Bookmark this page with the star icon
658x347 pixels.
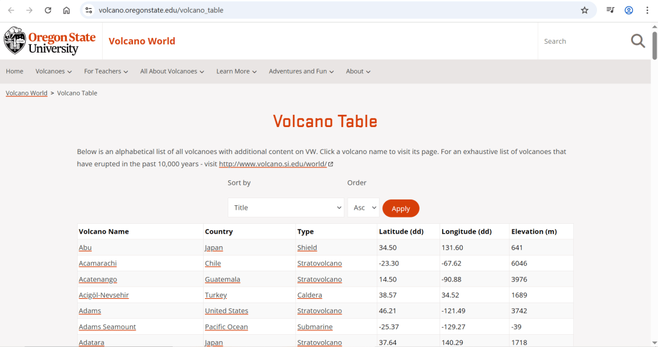pos(584,10)
